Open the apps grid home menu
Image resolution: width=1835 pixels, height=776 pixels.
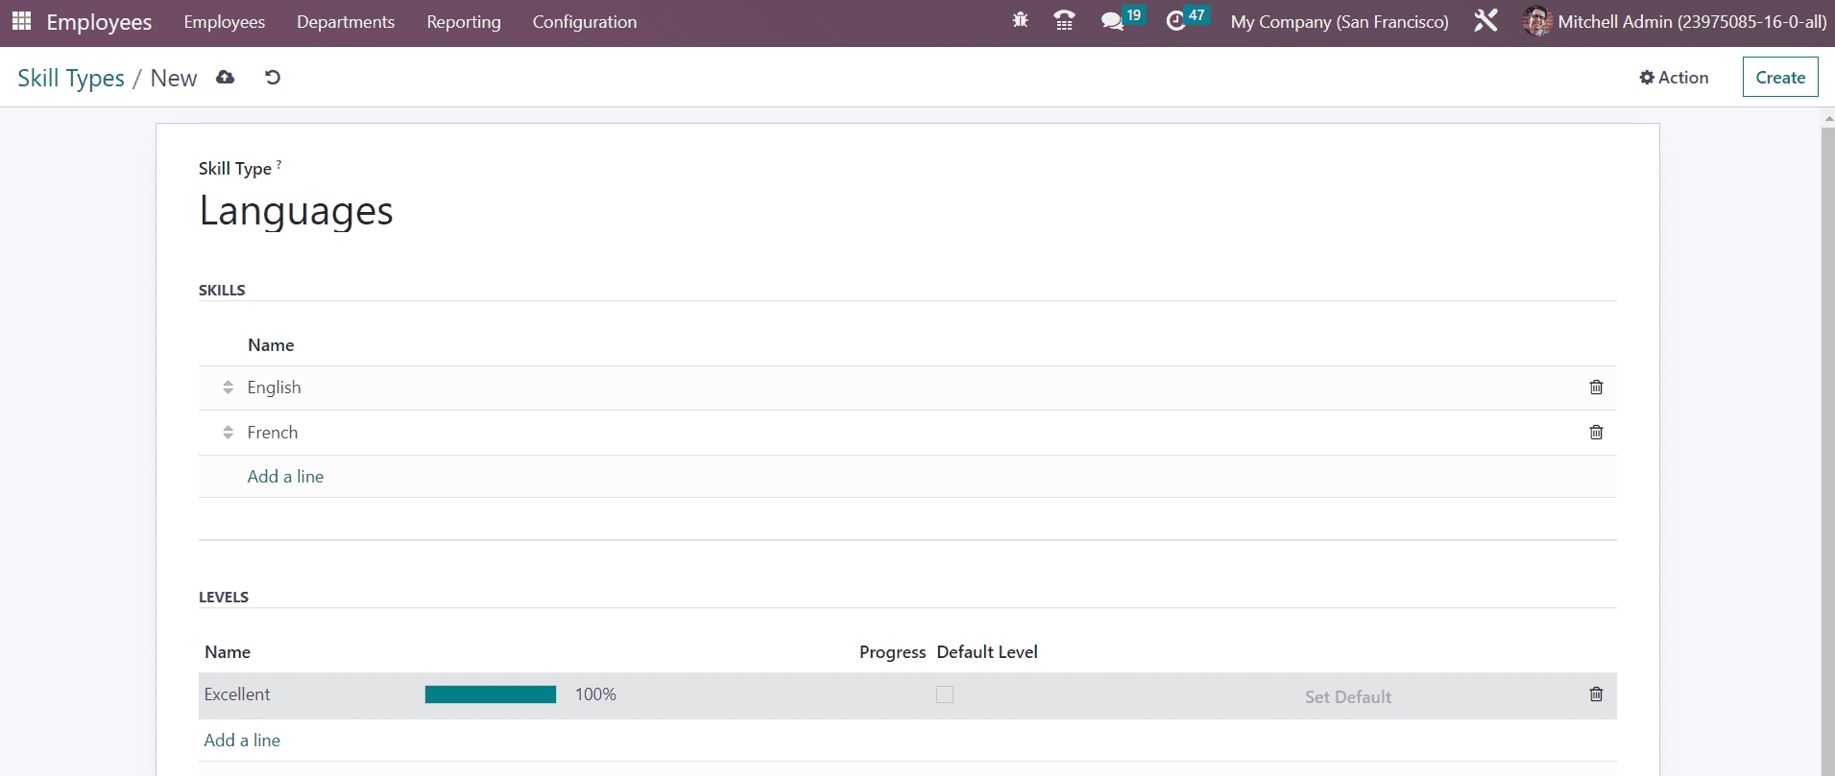(21, 21)
